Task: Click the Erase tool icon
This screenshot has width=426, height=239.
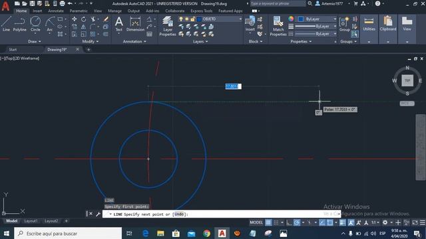Action: [106, 19]
